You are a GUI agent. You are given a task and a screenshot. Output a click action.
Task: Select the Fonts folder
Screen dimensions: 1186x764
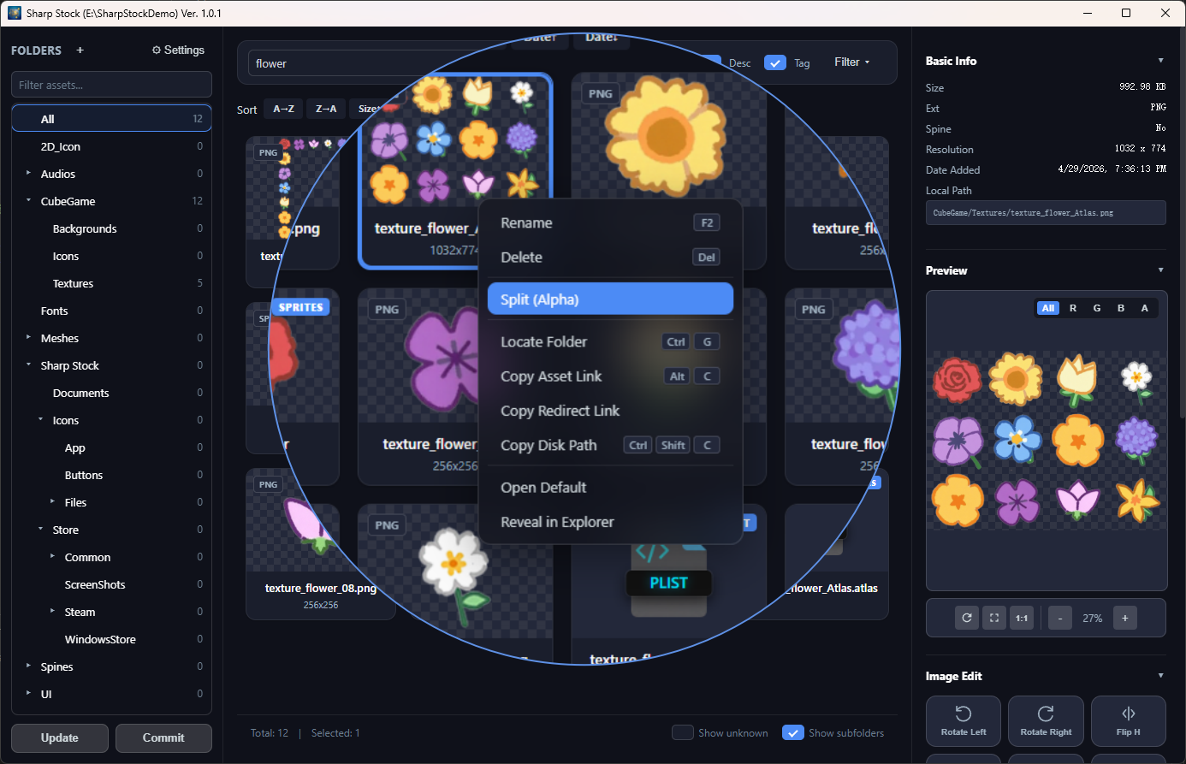[111, 311]
